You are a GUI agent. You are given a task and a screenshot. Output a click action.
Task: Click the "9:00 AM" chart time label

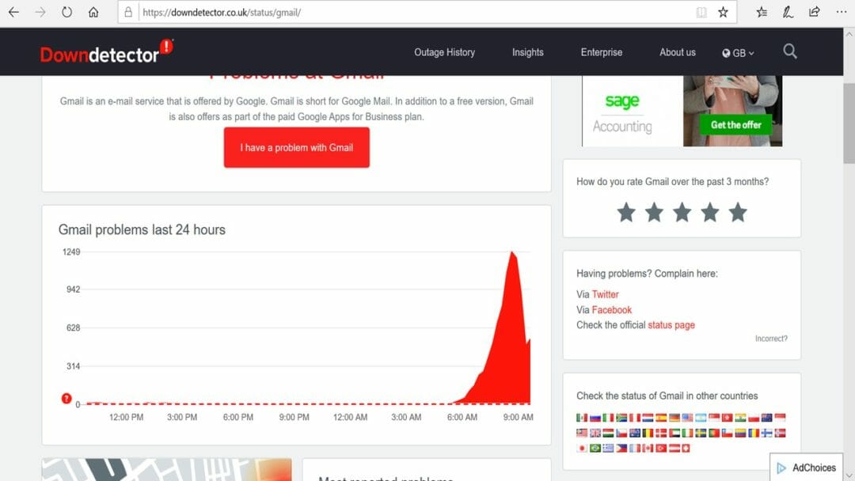pos(518,417)
